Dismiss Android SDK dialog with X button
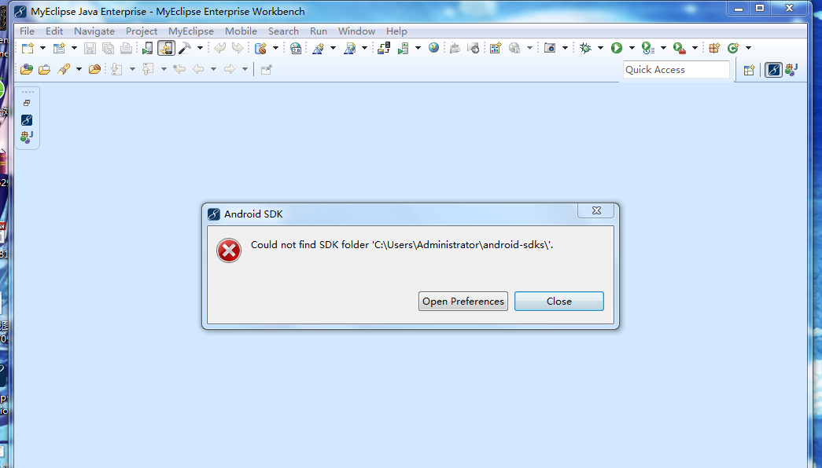The image size is (822, 468). pyautogui.click(x=596, y=210)
